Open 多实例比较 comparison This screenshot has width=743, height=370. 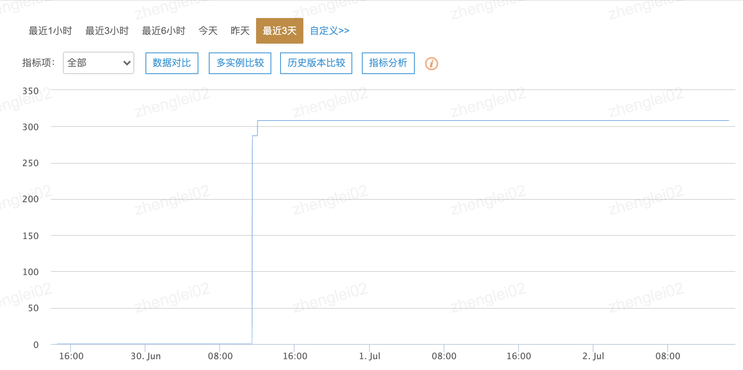[x=240, y=63]
